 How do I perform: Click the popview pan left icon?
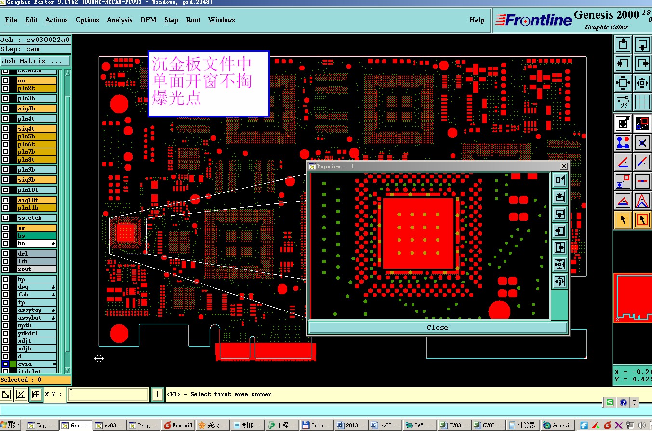click(x=559, y=230)
